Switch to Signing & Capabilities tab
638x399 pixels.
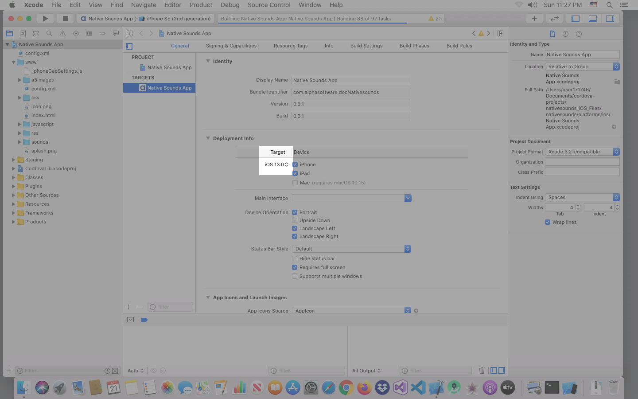pos(231,46)
